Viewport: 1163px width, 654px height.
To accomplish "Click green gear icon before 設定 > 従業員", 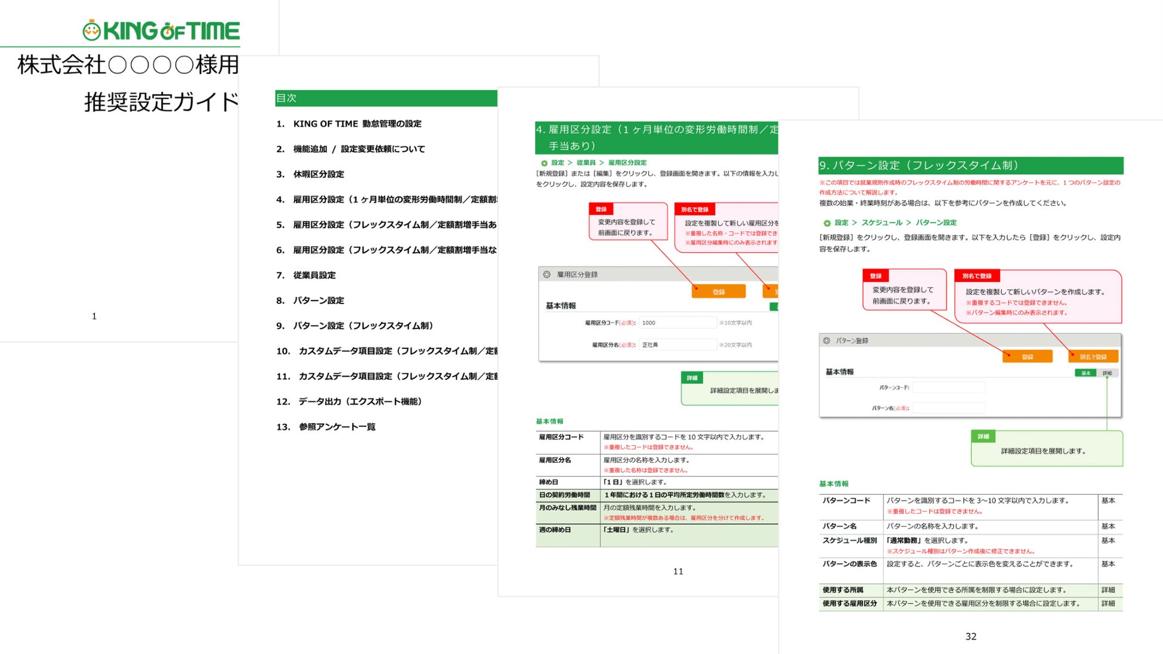I will click(544, 163).
